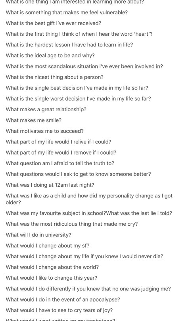Click 'What is the best gift I've ever received?'
This screenshot has height=321, width=188.
53,23
